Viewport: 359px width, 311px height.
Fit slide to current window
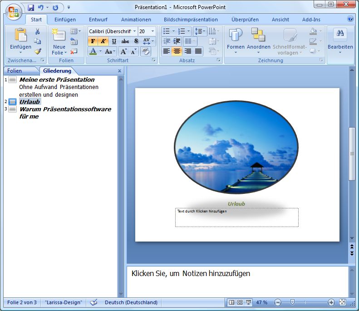[343, 302]
